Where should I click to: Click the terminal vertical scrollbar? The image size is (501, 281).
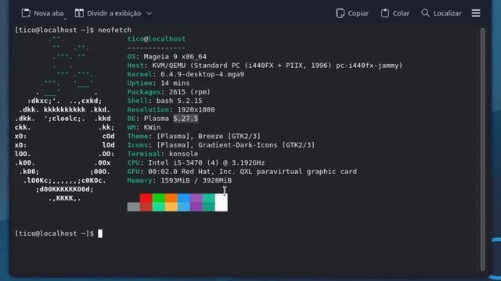[x=482, y=149]
